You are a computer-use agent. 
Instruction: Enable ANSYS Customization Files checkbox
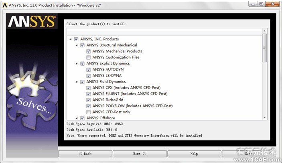(x=89, y=57)
